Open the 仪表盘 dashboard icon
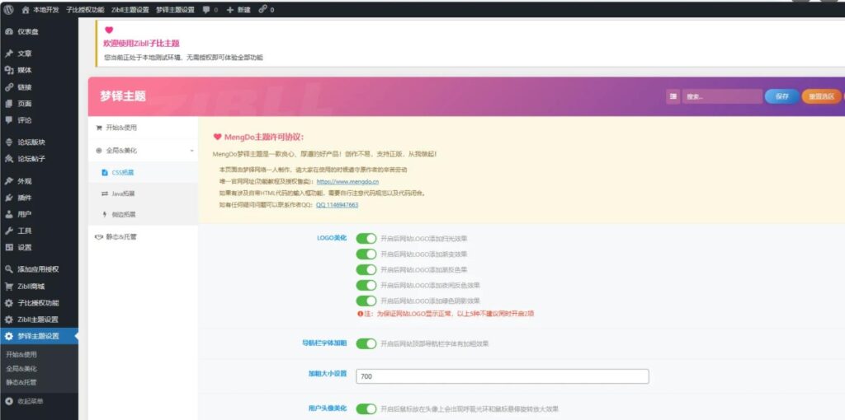The height and width of the screenshot is (420, 845). [x=8, y=32]
